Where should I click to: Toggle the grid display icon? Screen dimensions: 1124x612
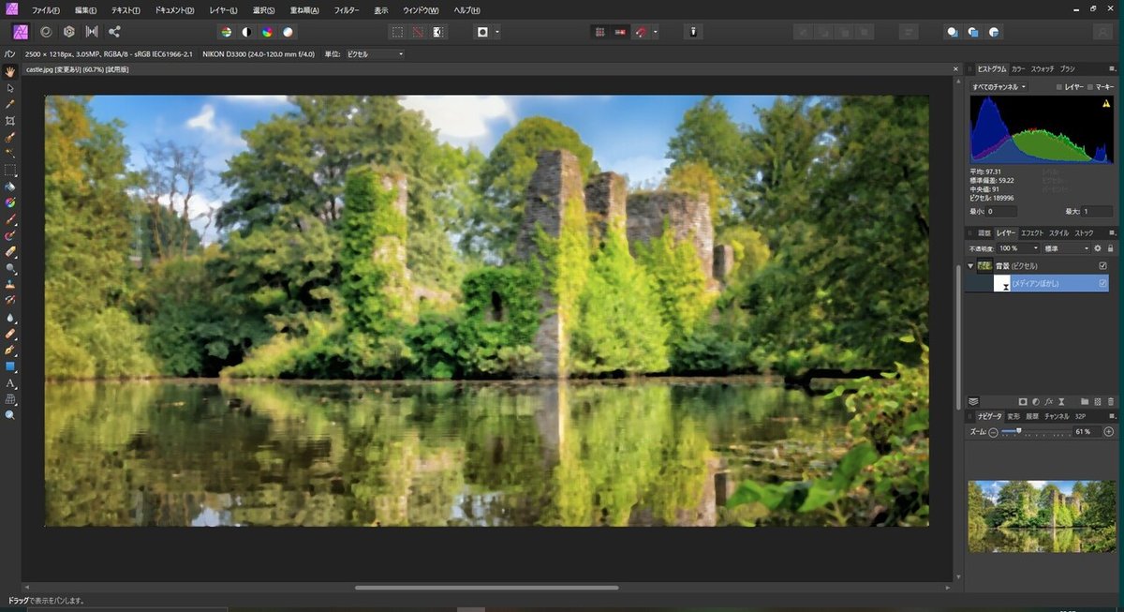pos(599,31)
